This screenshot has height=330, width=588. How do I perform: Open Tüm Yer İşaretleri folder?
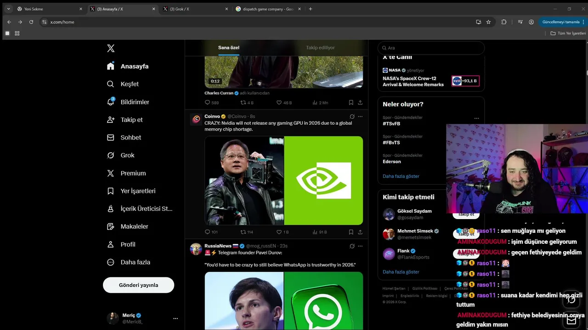click(568, 33)
